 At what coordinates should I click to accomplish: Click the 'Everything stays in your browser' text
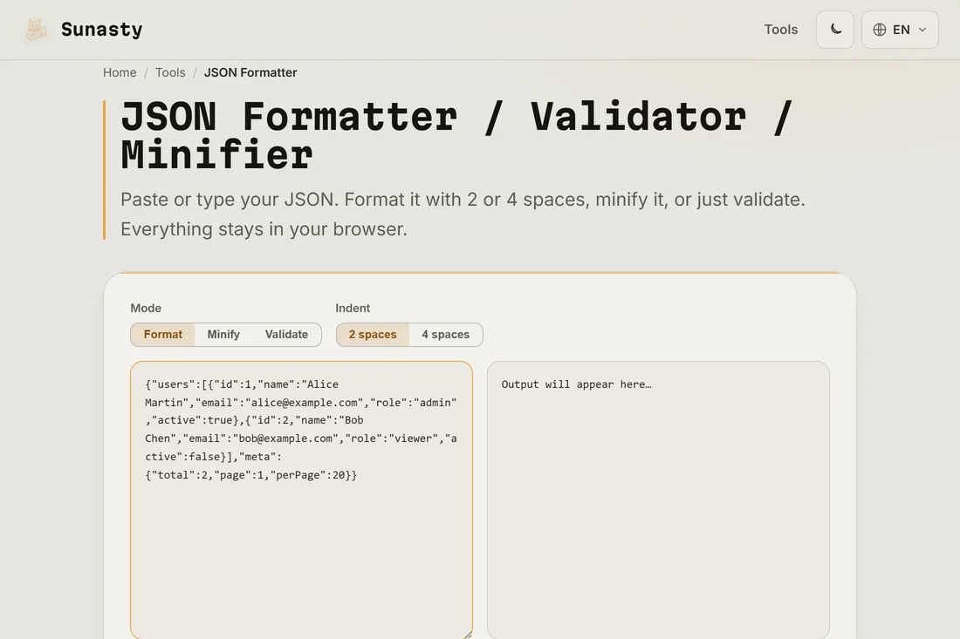(x=264, y=229)
